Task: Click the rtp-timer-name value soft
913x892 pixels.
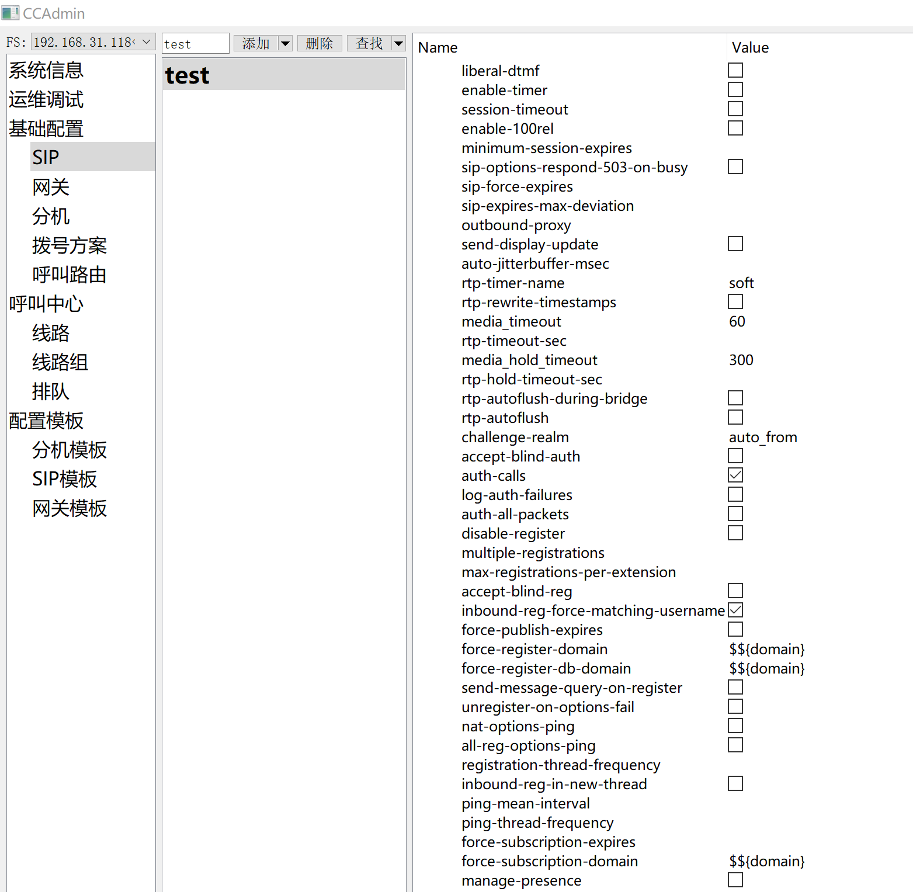Action: click(x=741, y=283)
